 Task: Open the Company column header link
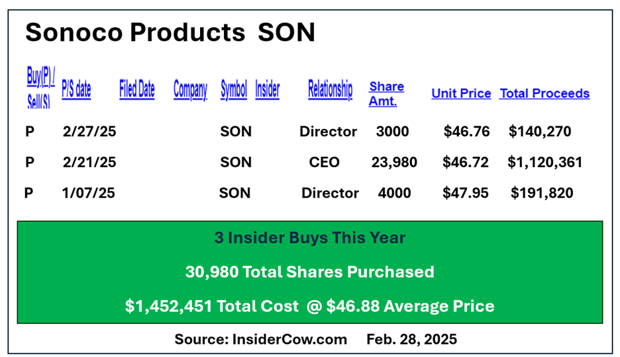click(x=191, y=89)
